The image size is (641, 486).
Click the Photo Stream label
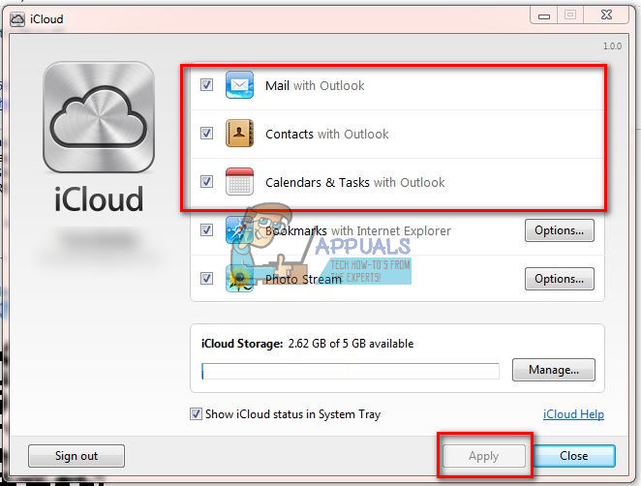click(x=303, y=279)
